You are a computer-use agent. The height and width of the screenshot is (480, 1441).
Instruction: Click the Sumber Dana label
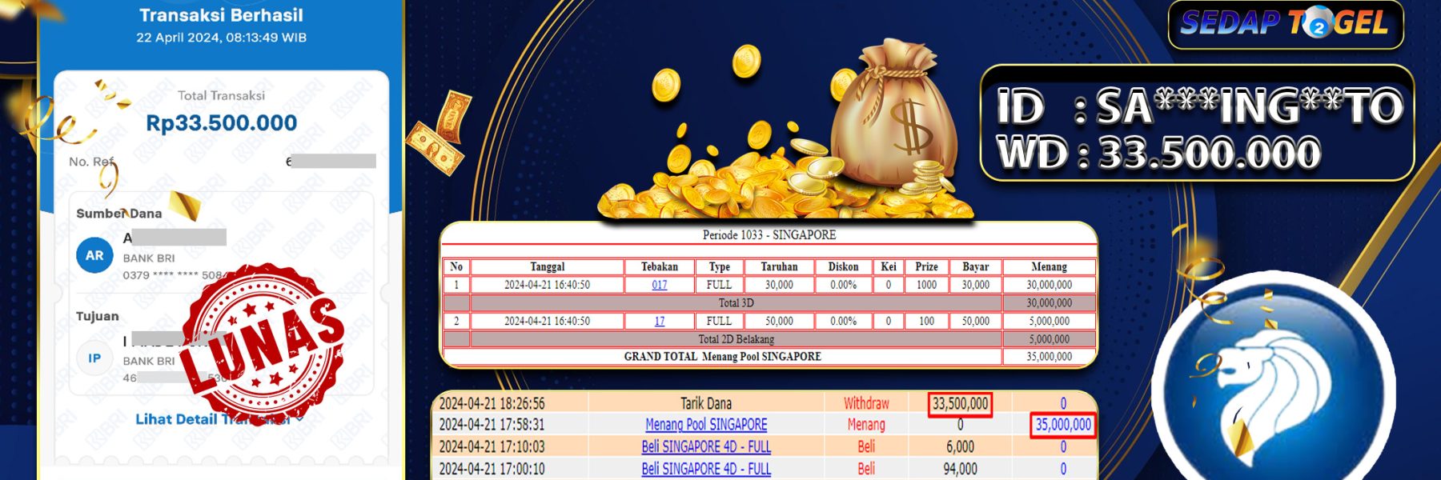[x=118, y=214]
